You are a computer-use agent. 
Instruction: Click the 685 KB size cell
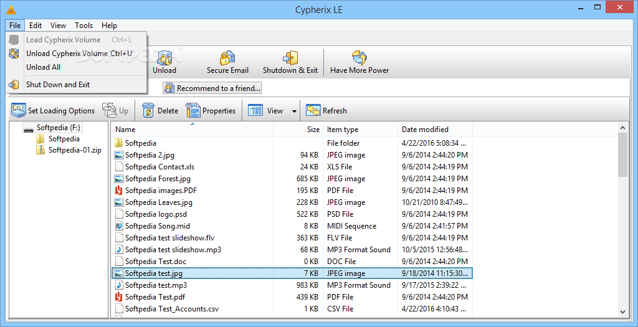[x=308, y=179]
